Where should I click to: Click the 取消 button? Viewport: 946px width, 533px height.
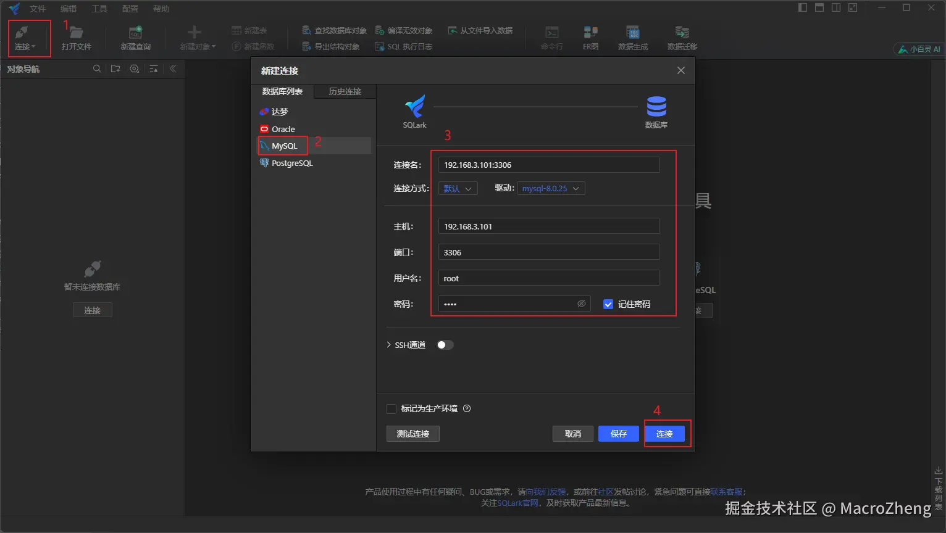pos(573,434)
